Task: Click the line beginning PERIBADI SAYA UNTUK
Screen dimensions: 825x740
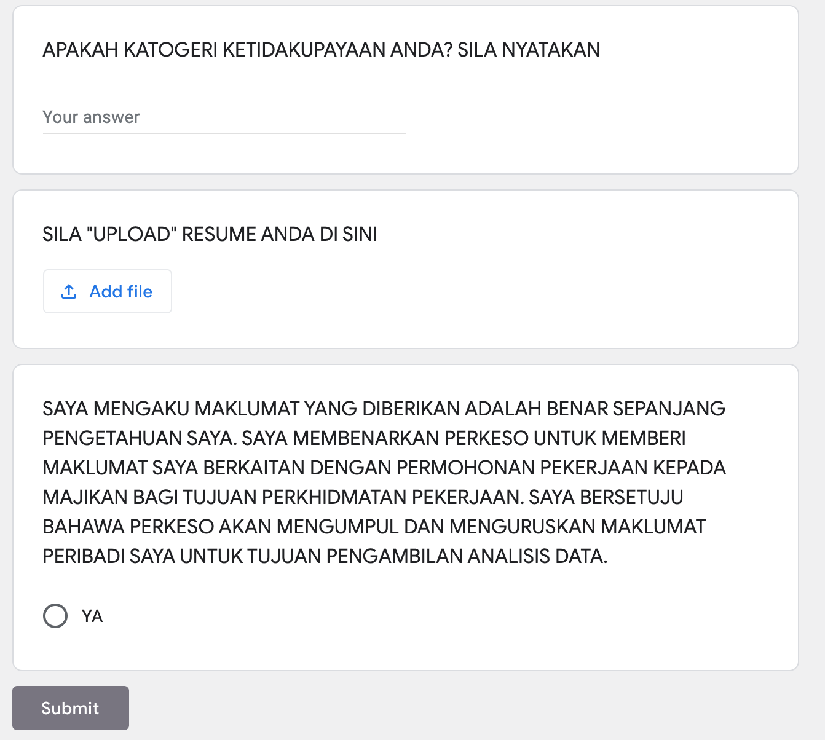Action: (x=325, y=556)
